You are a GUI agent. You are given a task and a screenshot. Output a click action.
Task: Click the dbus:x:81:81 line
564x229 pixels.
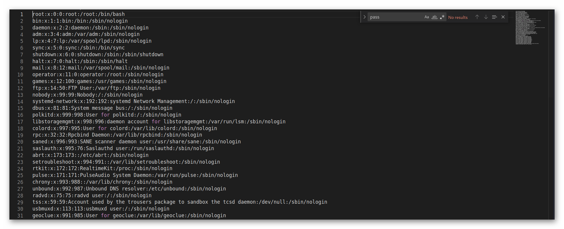point(102,108)
